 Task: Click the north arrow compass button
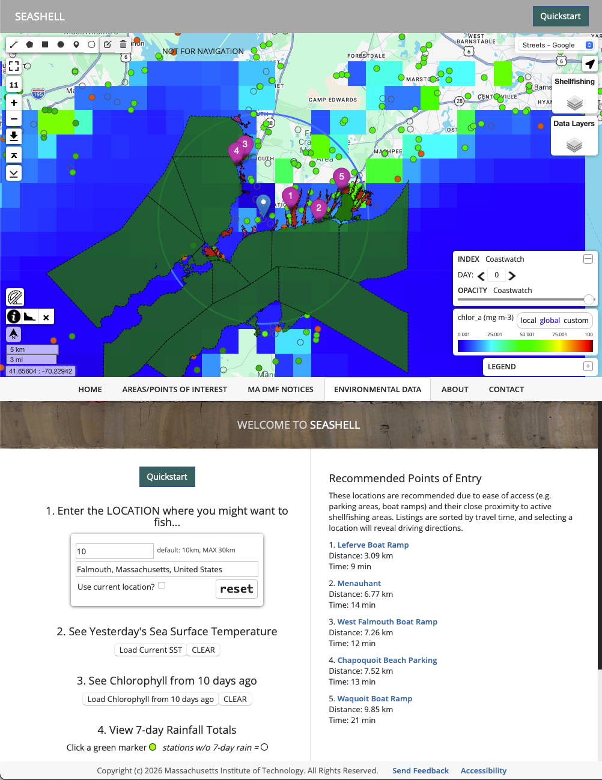[x=14, y=334]
